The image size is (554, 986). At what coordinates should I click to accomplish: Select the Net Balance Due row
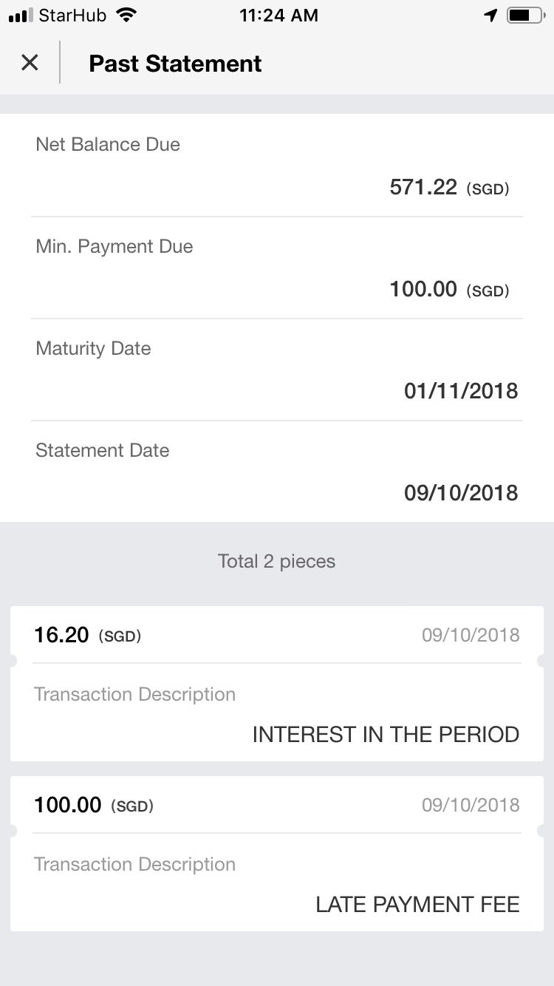pyautogui.click(x=276, y=166)
